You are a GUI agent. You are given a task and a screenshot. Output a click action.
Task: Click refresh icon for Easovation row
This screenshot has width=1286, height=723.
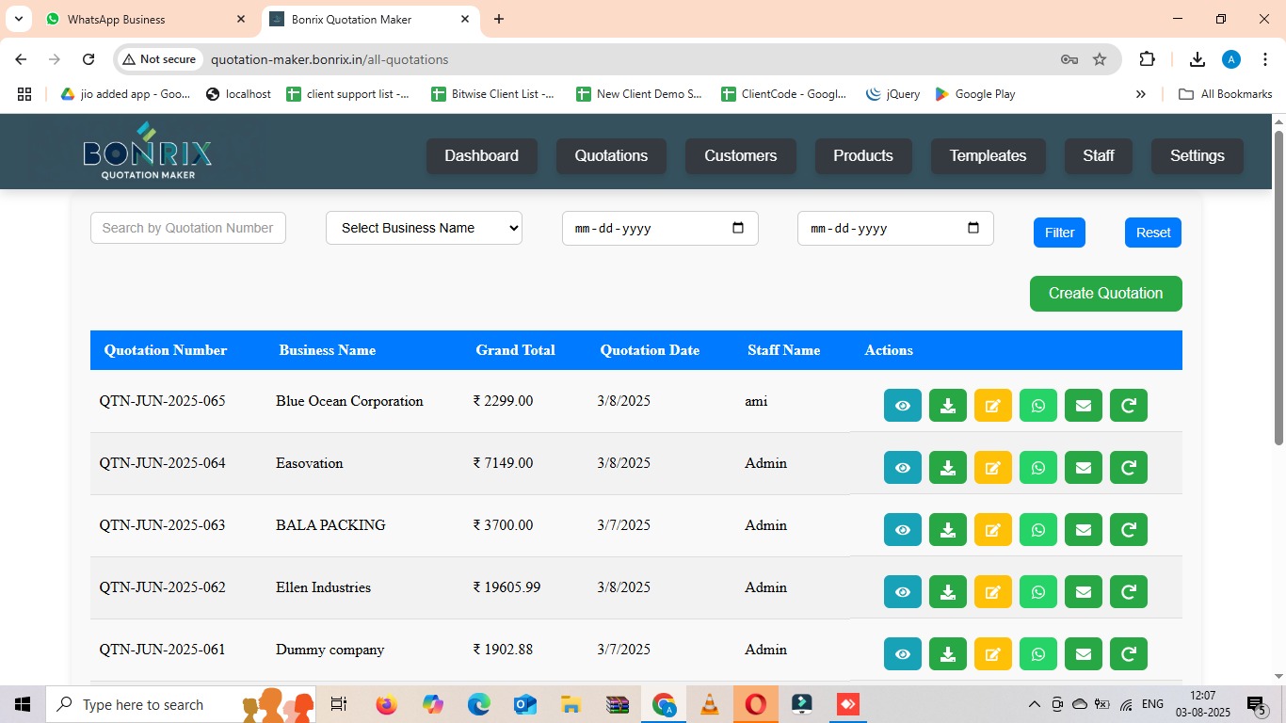[x=1129, y=468]
